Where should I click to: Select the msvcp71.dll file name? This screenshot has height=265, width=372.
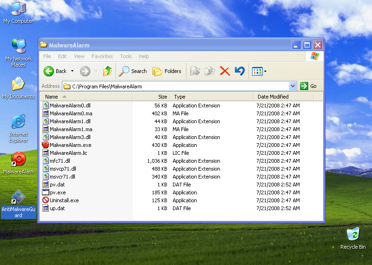coord(63,169)
